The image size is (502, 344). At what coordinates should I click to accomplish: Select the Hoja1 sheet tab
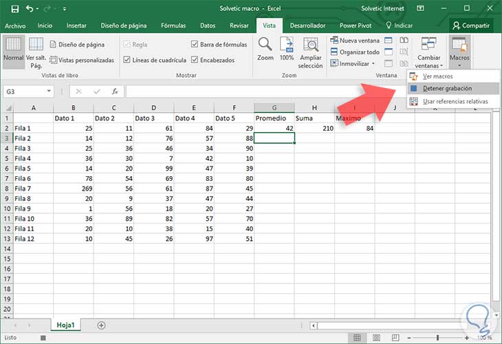pos(65,325)
